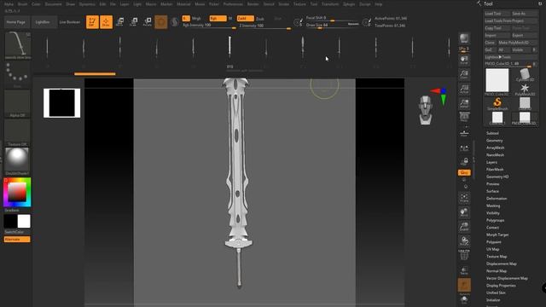The height and width of the screenshot is (307, 546).
Task: Click the BPR render sphere icon
Action: coord(464,38)
